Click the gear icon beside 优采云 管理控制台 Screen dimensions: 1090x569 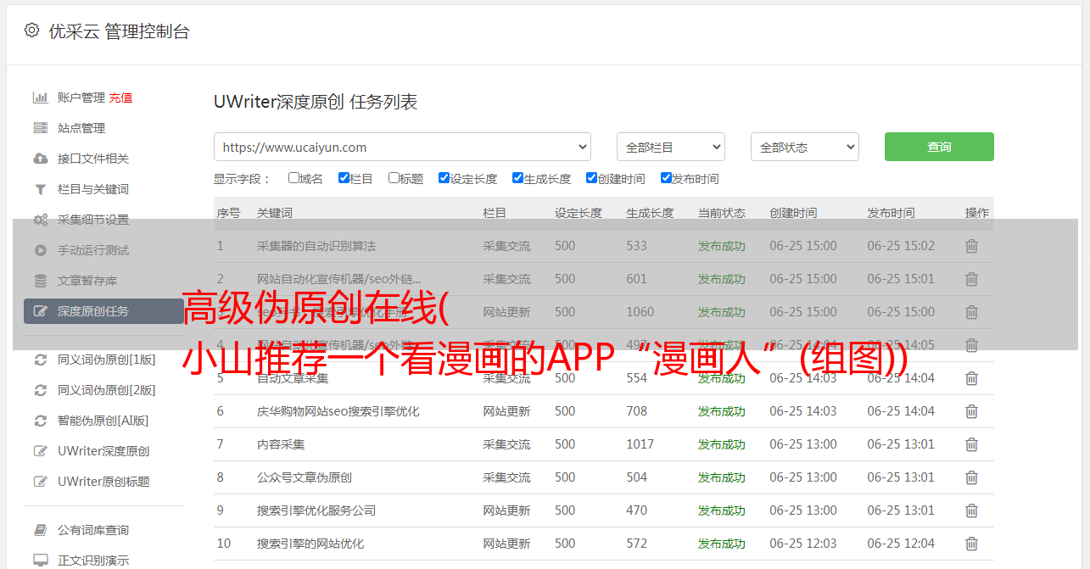point(31,31)
